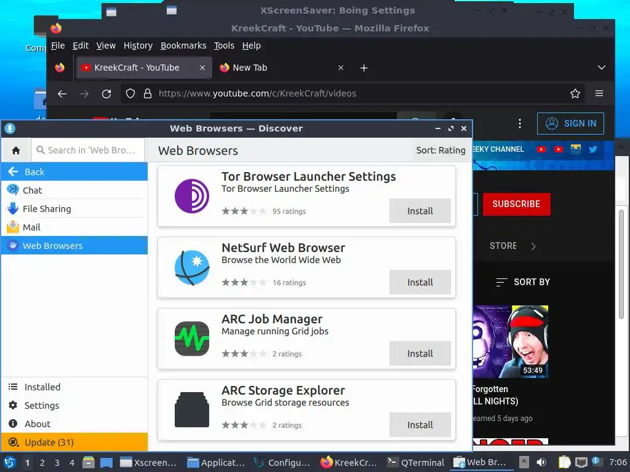Install NetSurf Web Browser

pyautogui.click(x=420, y=282)
